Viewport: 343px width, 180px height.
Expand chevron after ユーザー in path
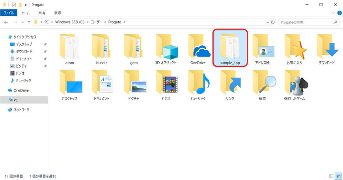click(105, 22)
